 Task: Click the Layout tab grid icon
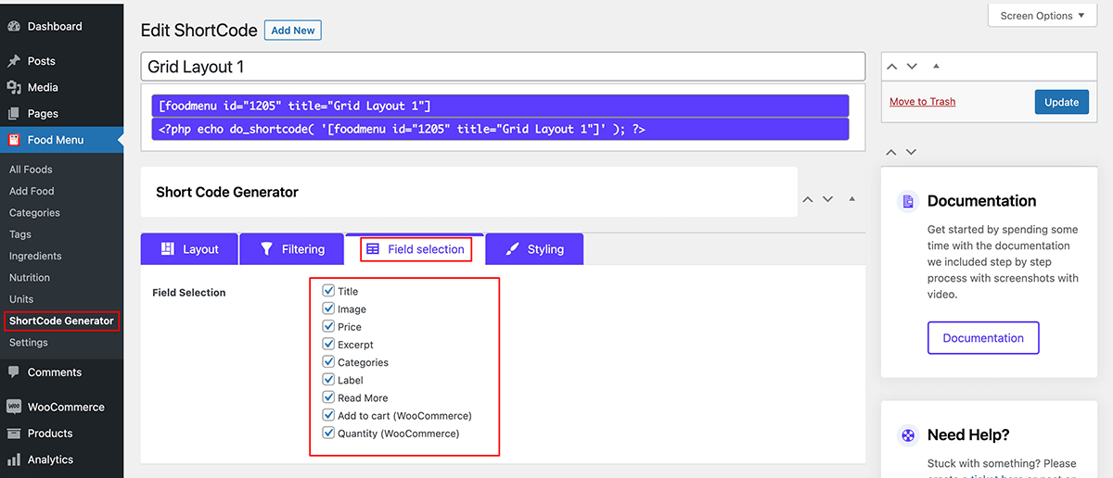click(168, 249)
